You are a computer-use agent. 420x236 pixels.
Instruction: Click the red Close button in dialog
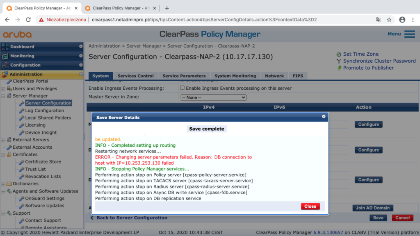click(x=310, y=206)
